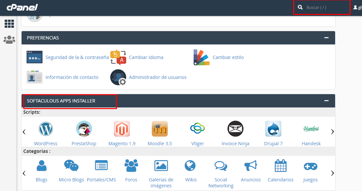
Task: Click the Calendarios category label
Action: click(x=281, y=180)
